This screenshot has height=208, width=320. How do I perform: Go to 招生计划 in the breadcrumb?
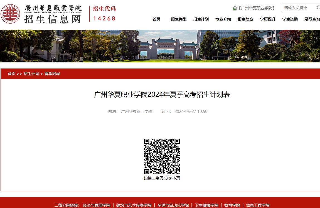tap(31, 74)
